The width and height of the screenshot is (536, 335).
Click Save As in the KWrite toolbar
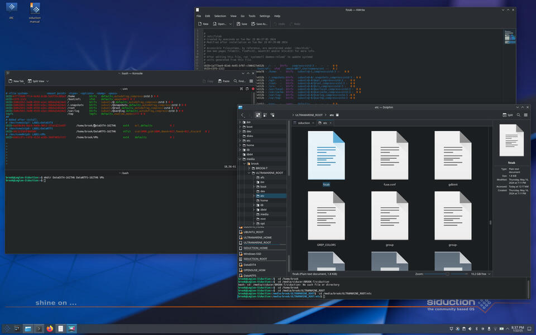click(x=259, y=24)
